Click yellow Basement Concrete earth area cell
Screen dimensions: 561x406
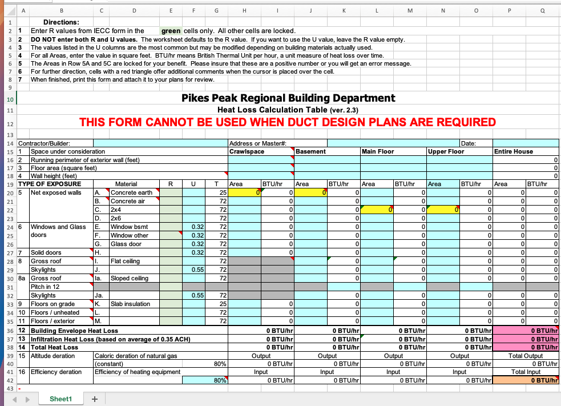(x=310, y=192)
